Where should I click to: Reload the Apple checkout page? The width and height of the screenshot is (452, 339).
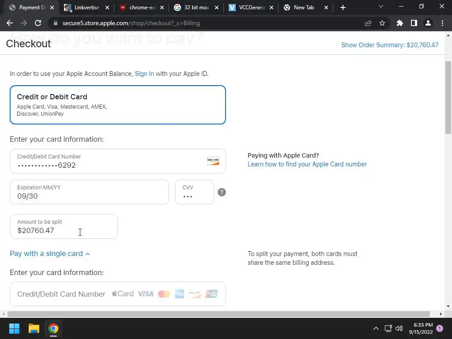[38, 23]
